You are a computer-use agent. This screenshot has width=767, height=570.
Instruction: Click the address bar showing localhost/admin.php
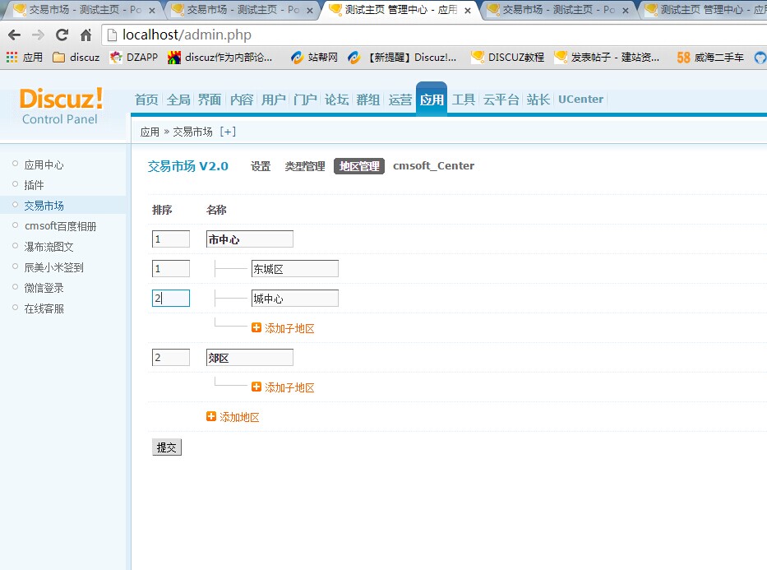(x=436, y=35)
